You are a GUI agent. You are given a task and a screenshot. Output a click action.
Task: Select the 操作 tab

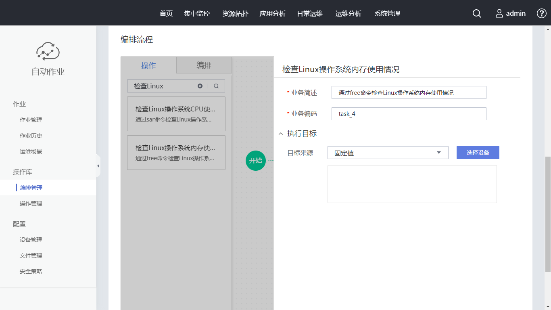point(148,65)
